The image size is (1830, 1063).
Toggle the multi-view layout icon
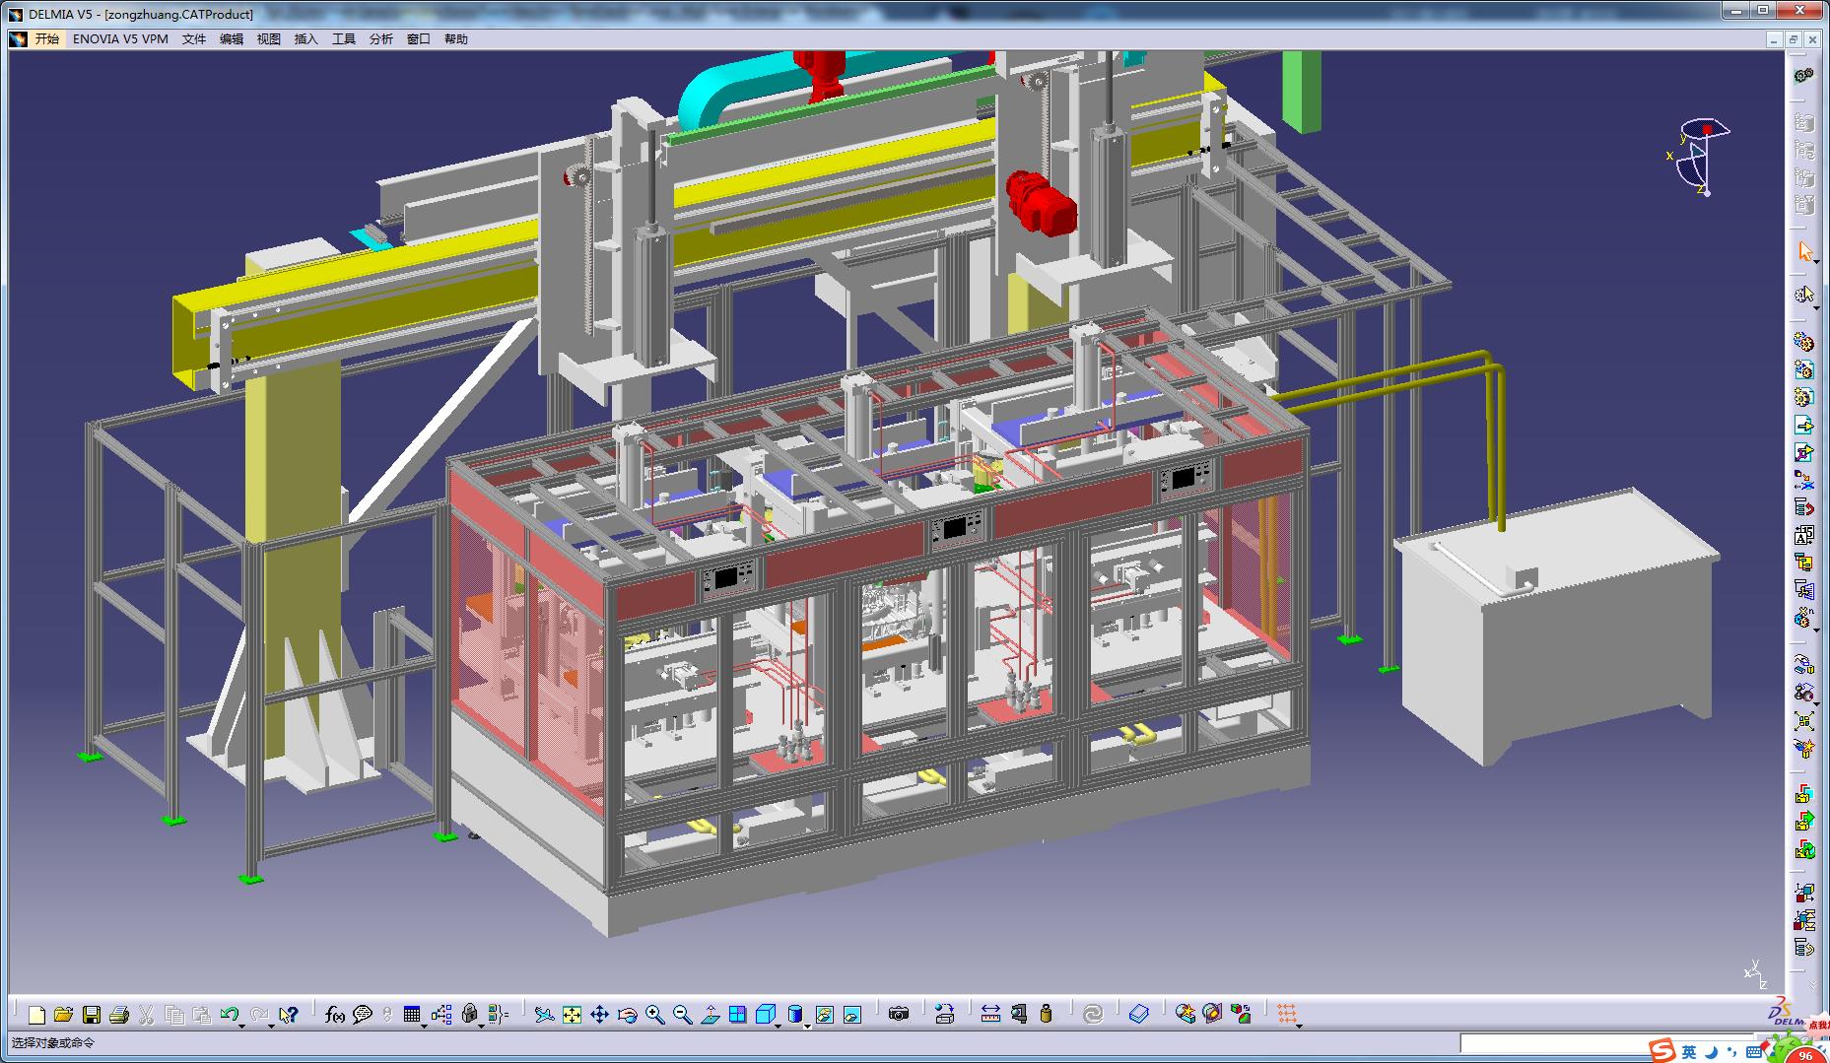pyautogui.click(x=737, y=1015)
